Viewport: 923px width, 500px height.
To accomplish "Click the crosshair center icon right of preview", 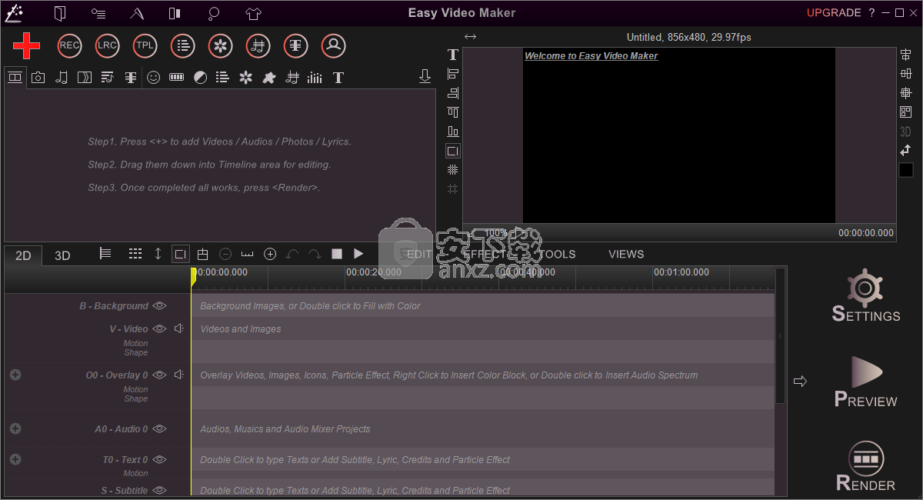I will click(906, 93).
